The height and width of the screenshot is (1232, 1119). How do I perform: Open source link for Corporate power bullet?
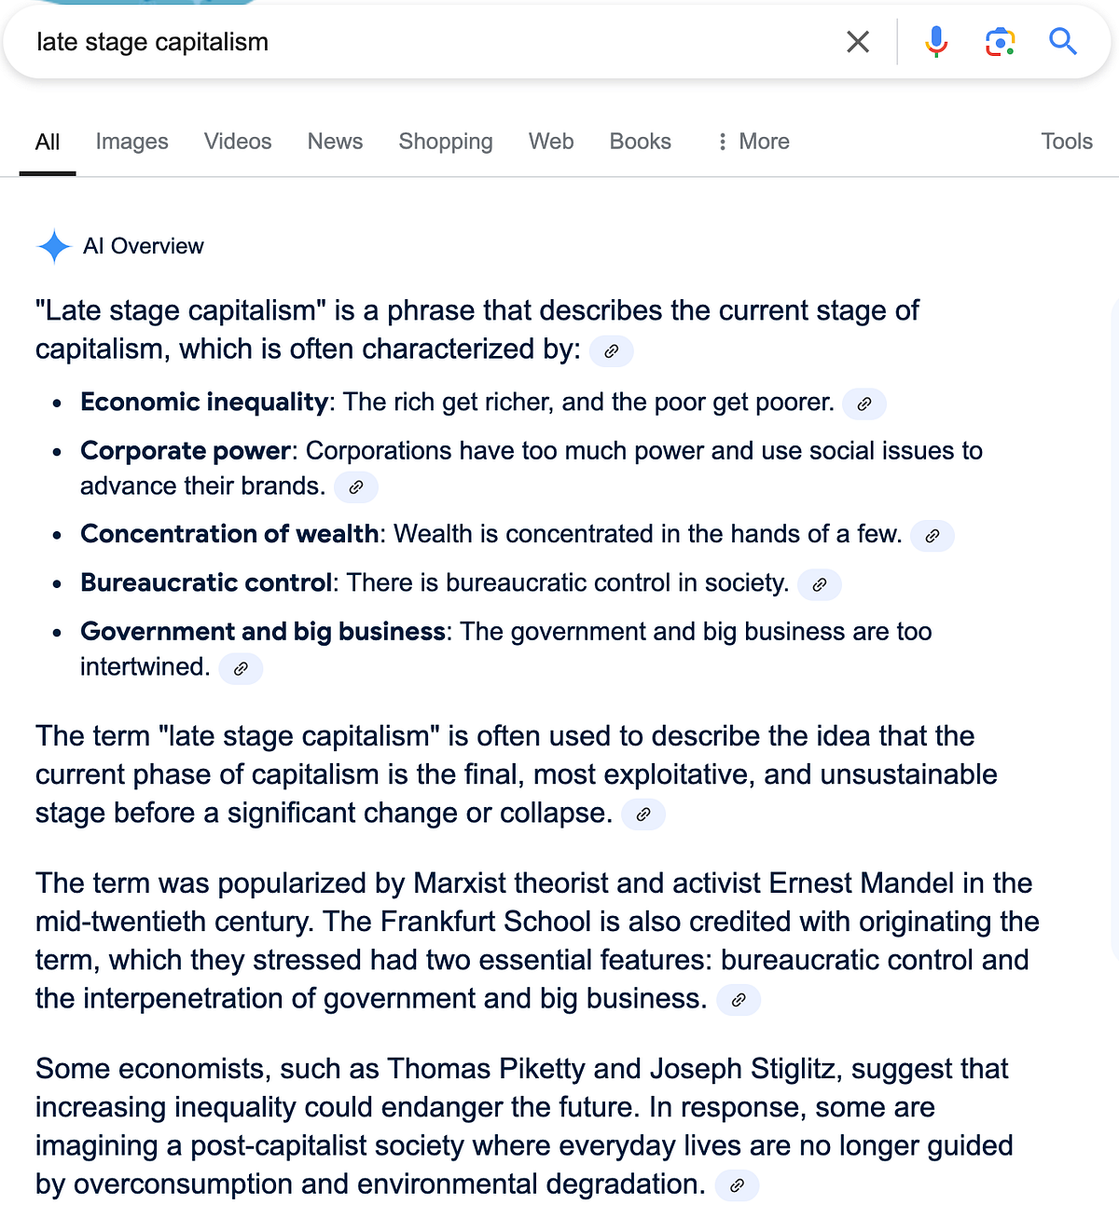pyautogui.click(x=355, y=486)
